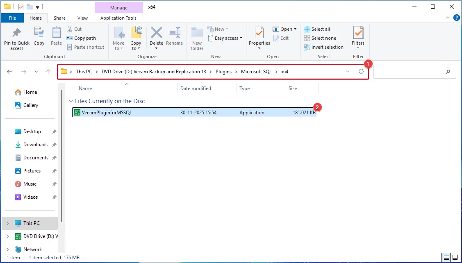This screenshot has height=263, width=462.
Task: Click the Rename icon
Action: tap(175, 32)
